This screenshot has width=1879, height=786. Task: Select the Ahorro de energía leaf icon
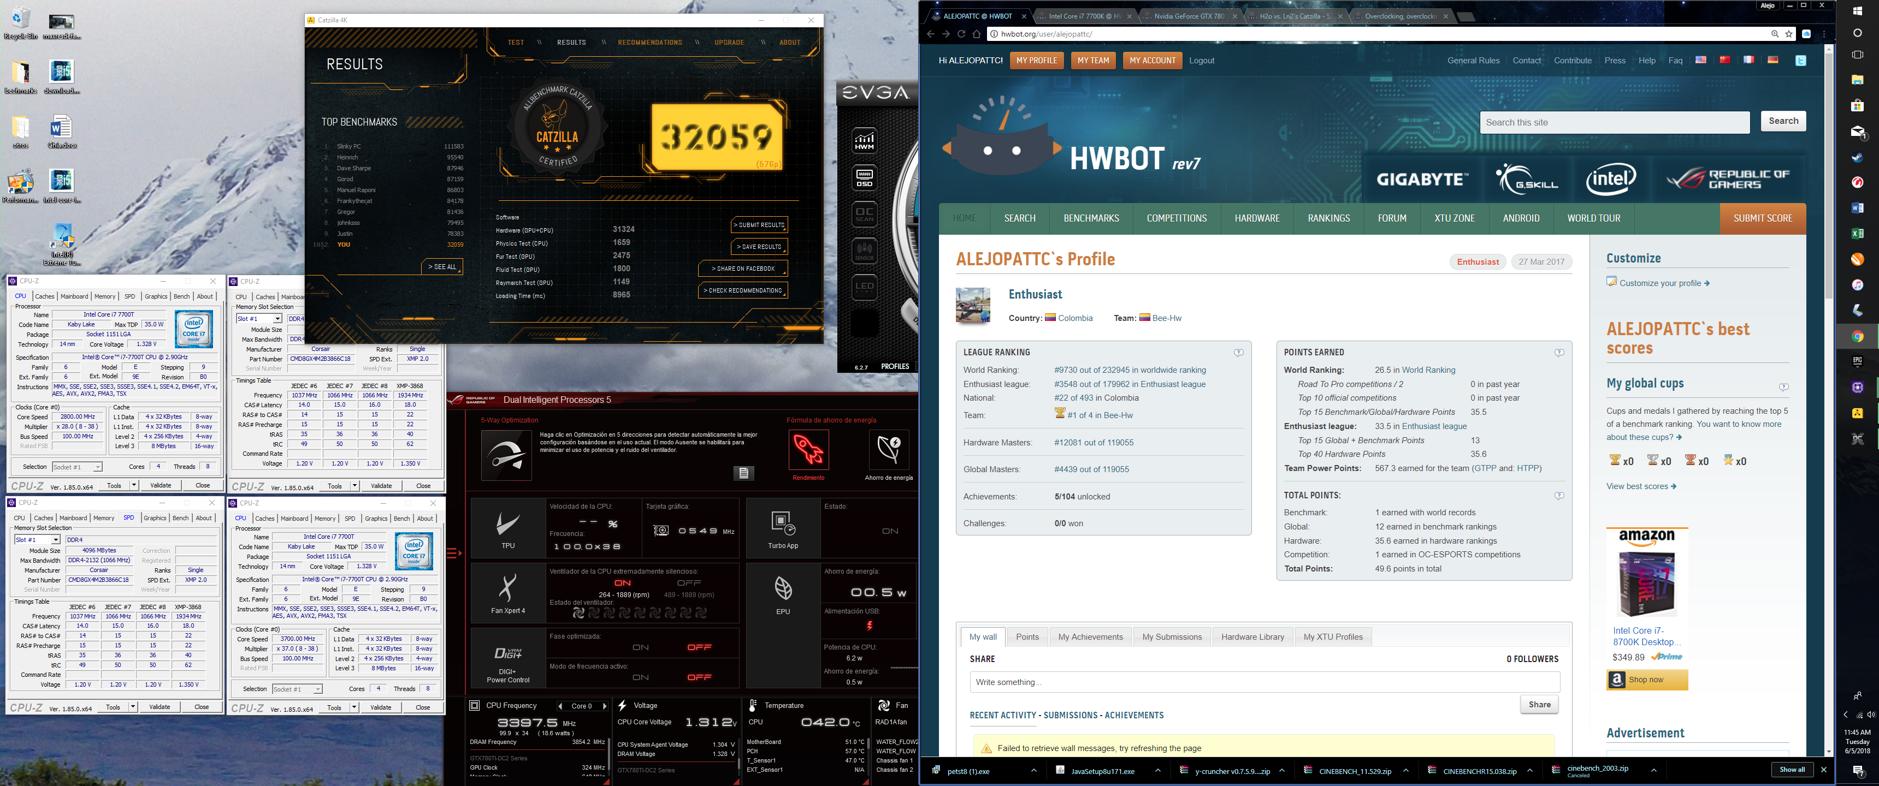889,450
